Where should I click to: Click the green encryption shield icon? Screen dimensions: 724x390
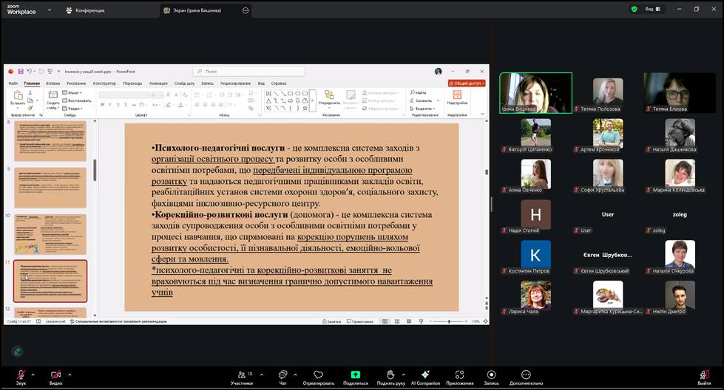pyautogui.click(x=634, y=10)
